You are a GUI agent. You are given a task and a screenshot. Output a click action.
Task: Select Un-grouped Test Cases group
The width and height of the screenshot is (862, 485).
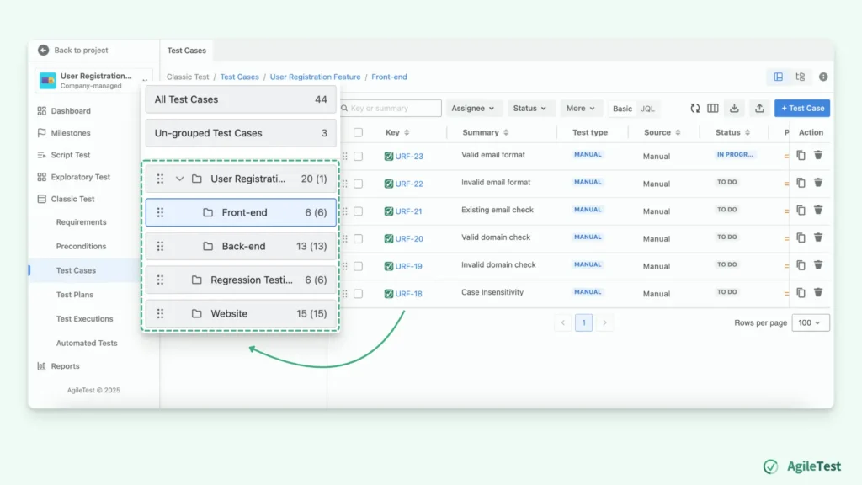pyautogui.click(x=241, y=133)
